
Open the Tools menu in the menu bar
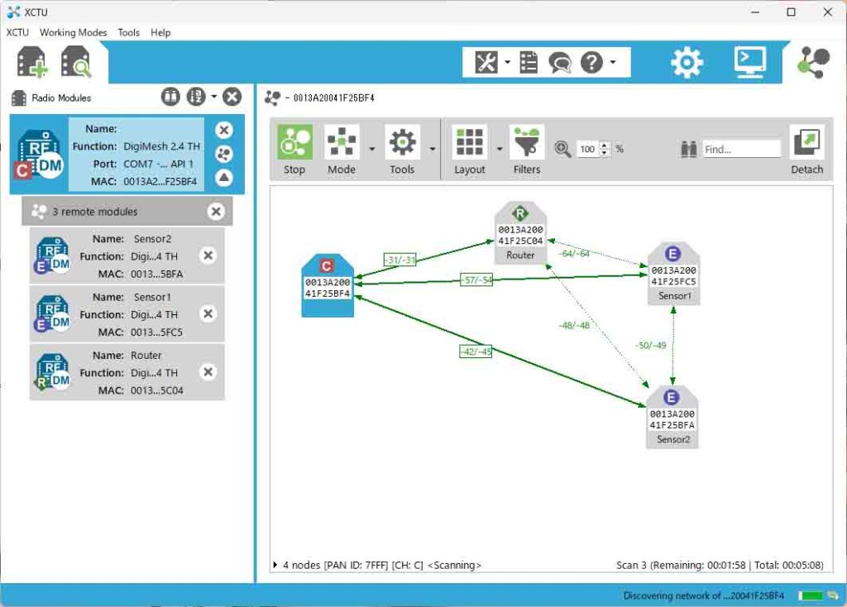pos(128,32)
